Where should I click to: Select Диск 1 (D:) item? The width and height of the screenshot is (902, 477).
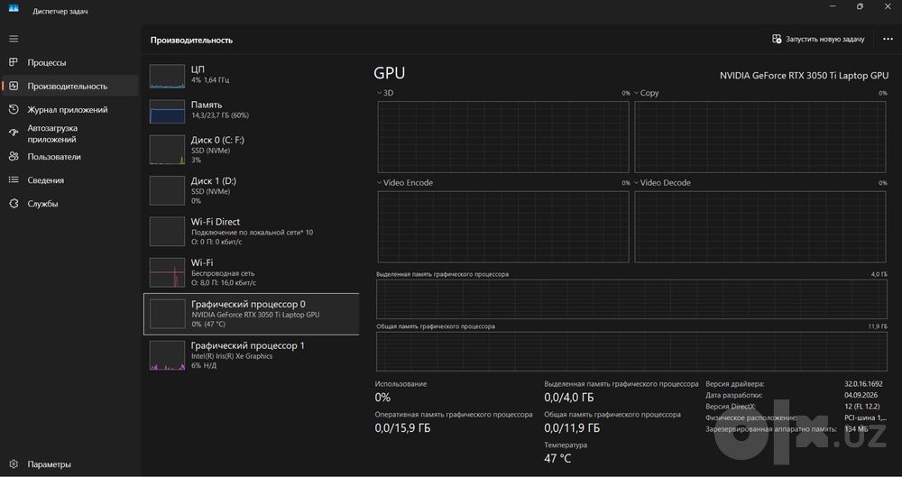coord(251,190)
